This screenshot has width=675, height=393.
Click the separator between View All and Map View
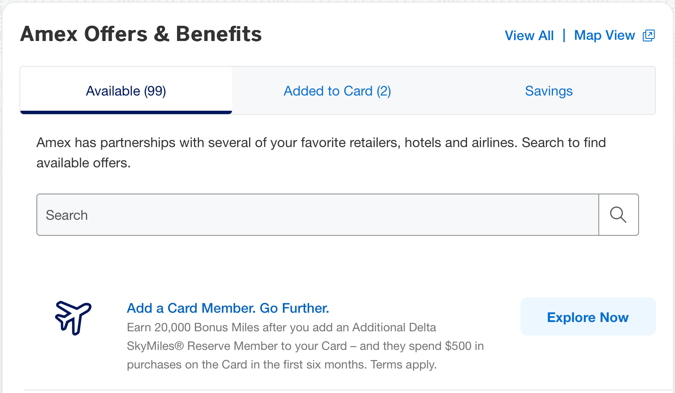pos(564,35)
